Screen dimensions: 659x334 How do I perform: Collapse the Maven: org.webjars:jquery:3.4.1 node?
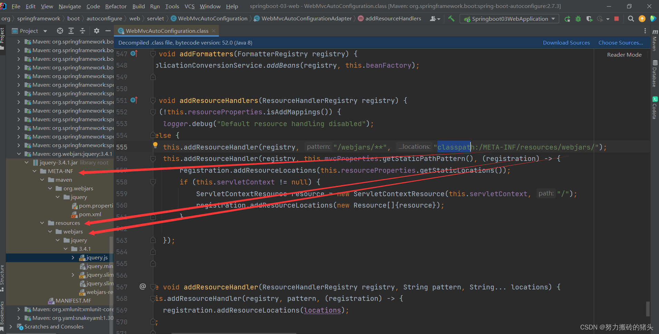(x=19, y=154)
